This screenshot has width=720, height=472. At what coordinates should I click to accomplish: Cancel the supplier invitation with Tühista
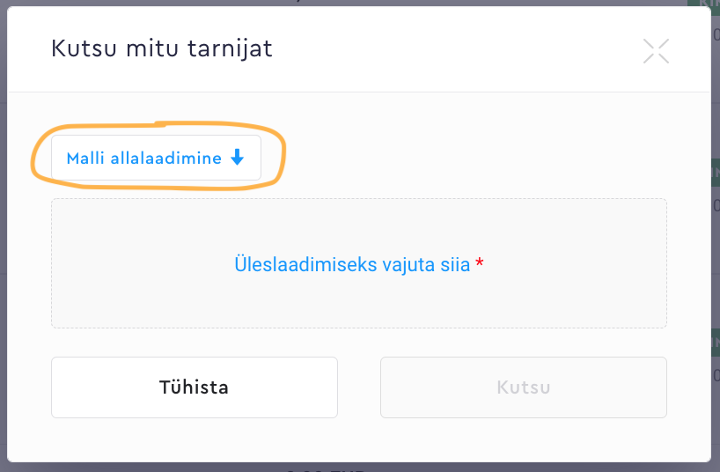(x=195, y=387)
